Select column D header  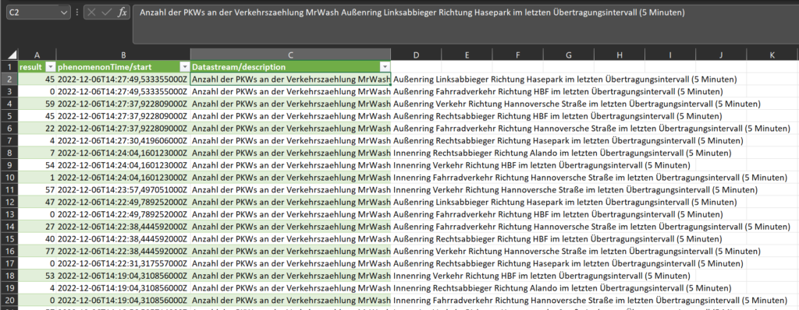coord(416,55)
